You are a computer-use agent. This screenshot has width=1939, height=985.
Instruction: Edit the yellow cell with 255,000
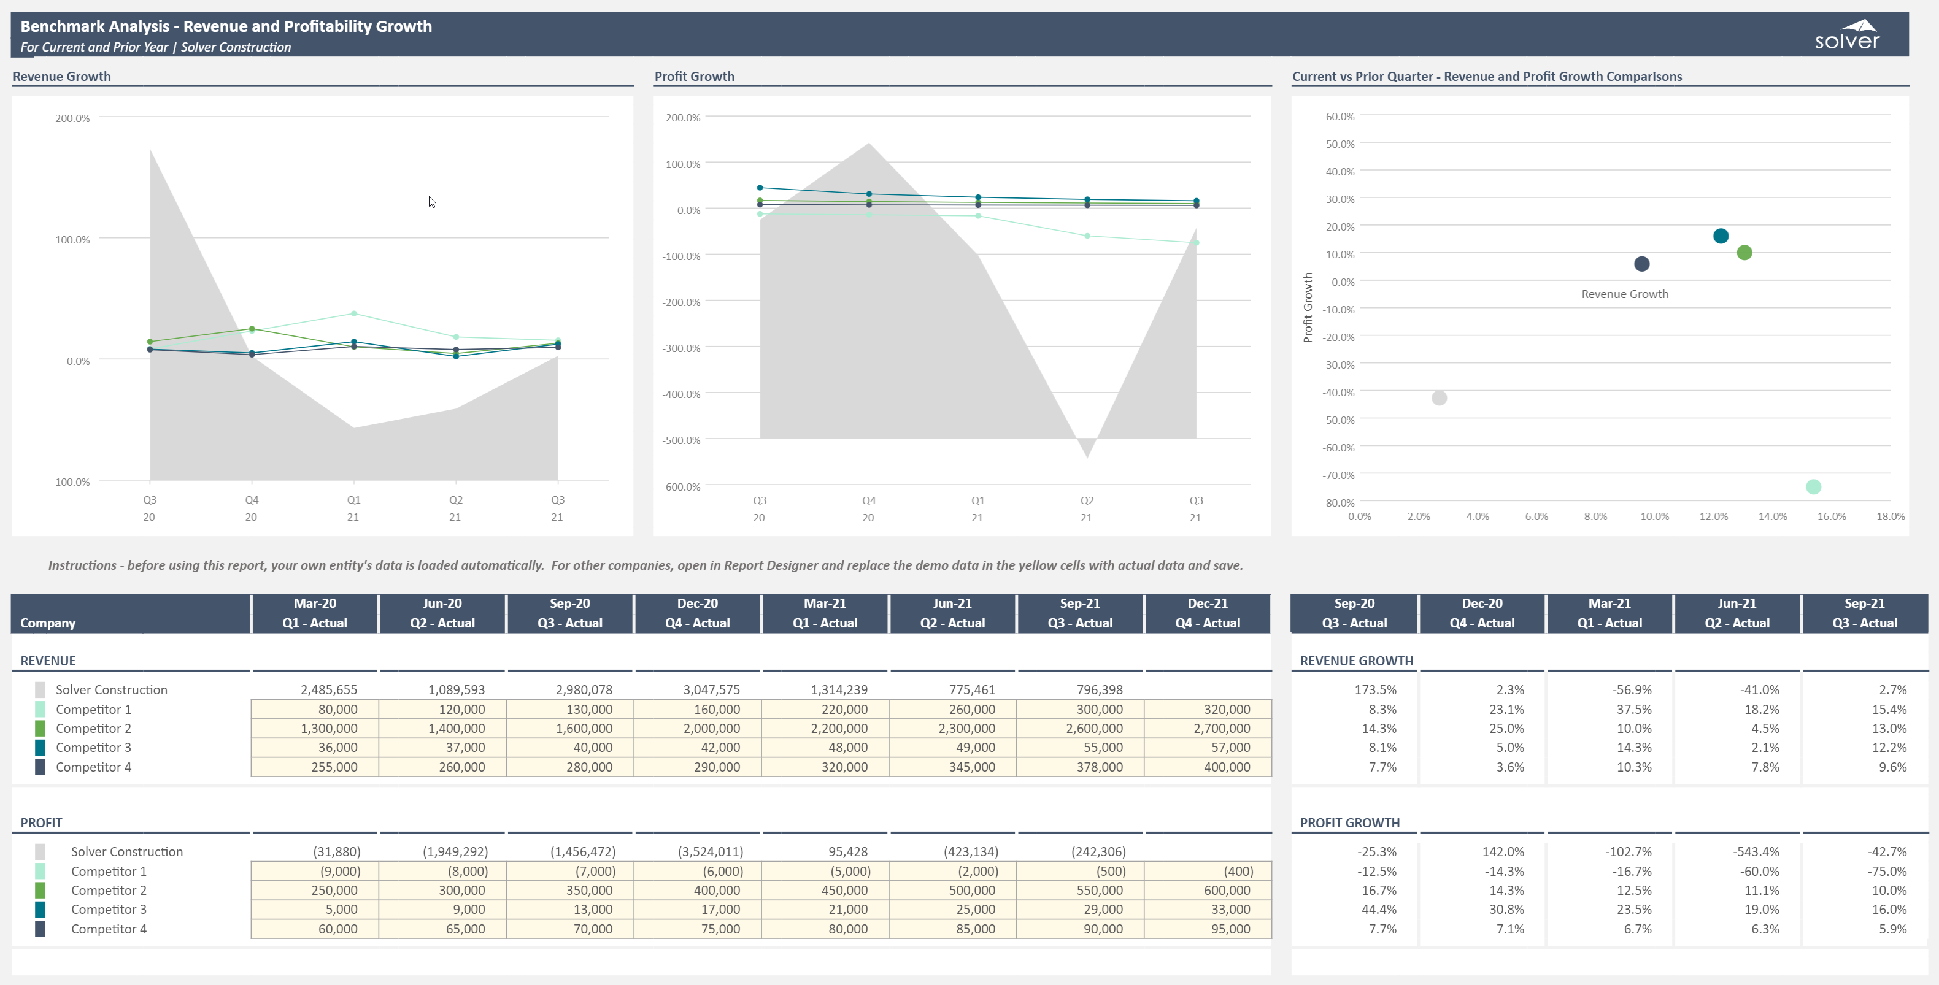(315, 767)
